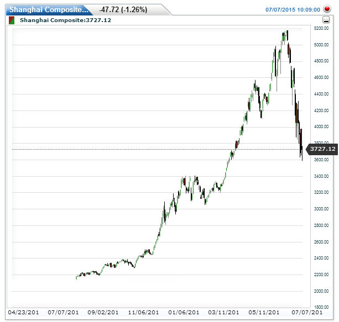Click the red-green Shanghai Composite legend swatch
The height and width of the screenshot is (322, 339).
[x=12, y=20]
